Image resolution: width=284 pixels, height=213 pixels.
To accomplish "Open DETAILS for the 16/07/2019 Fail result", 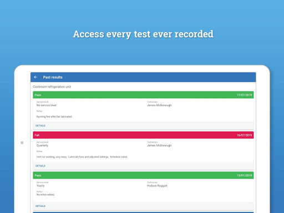I will pyautogui.click(x=40, y=166).
